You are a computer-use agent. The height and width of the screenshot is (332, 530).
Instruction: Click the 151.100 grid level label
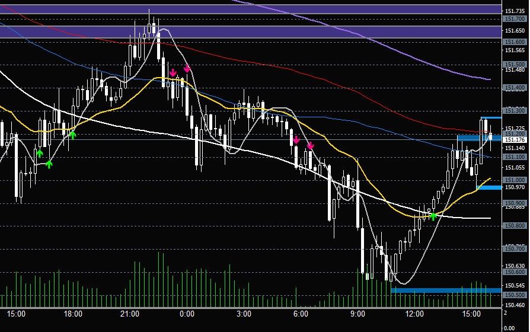click(x=515, y=157)
